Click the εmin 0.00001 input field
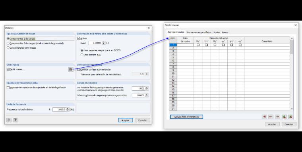This screenshot has width=302, height=152. click(x=95, y=43)
